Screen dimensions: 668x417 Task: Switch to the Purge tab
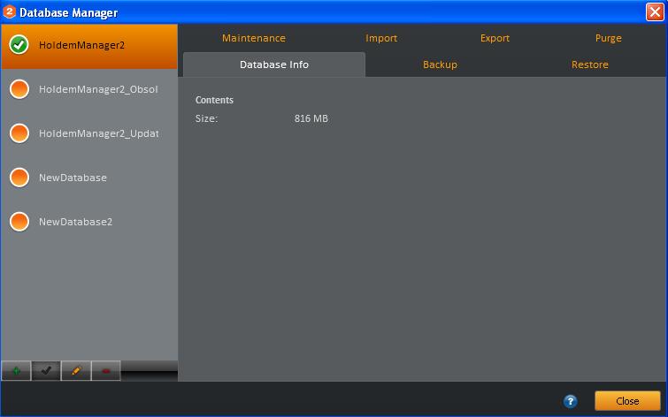(x=608, y=38)
